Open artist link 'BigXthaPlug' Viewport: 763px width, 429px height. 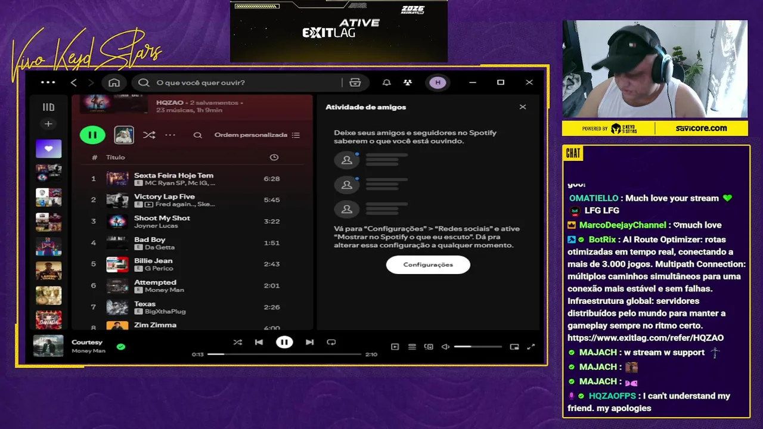165,312
